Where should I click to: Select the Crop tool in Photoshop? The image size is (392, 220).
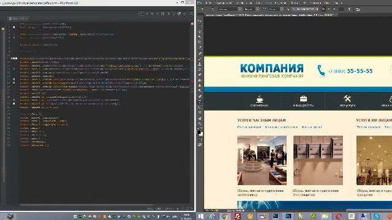[x=200, y=42]
